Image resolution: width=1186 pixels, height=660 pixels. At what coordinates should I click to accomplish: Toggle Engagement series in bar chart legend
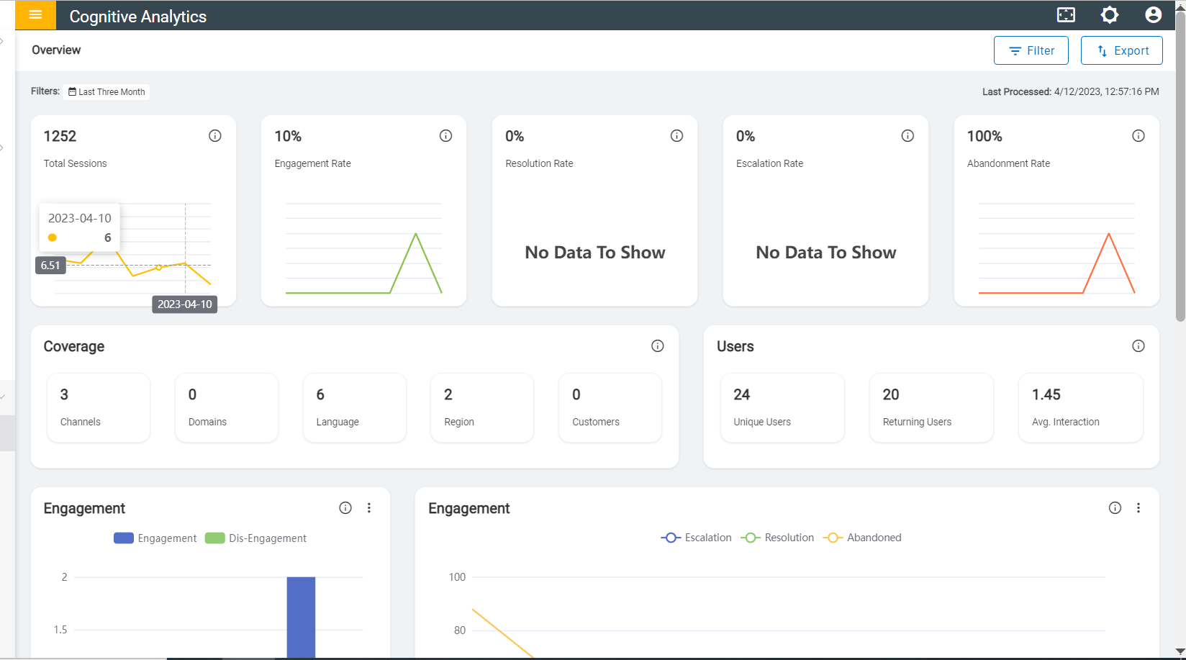[155, 538]
